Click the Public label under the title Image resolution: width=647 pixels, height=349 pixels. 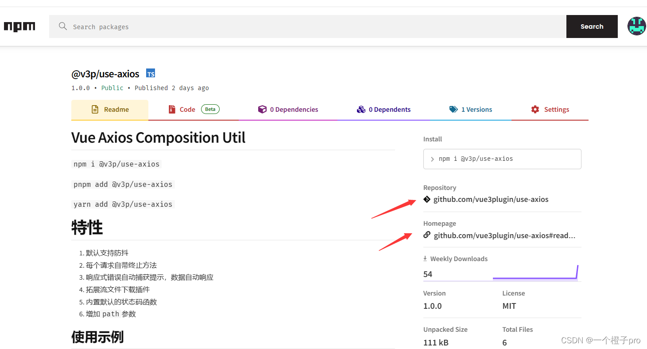(x=112, y=88)
